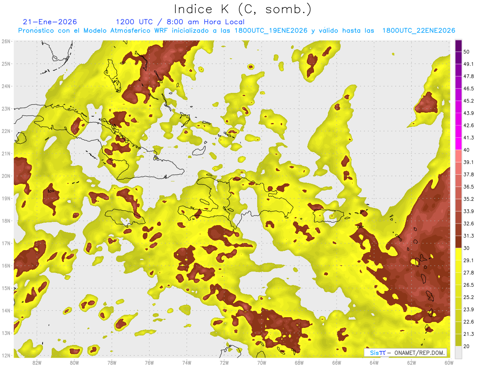Image resolution: width=477 pixels, height=368 pixels.
Task: Click the color scale value 37.8
Action: pos(469,174)
